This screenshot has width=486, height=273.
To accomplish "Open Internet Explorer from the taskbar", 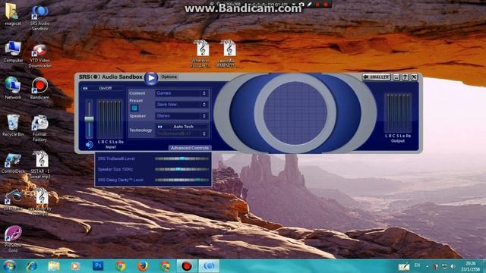I will (32, 266).
